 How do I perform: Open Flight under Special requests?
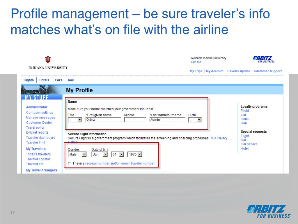coord(245,136)
